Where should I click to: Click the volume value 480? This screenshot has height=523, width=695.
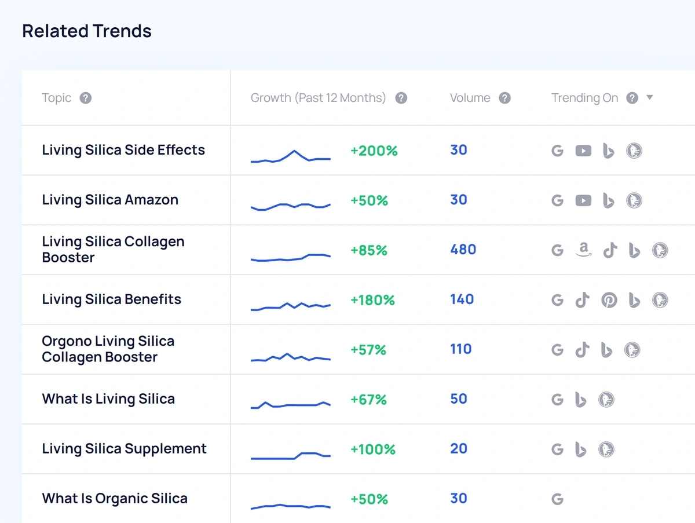pos(463,250)
